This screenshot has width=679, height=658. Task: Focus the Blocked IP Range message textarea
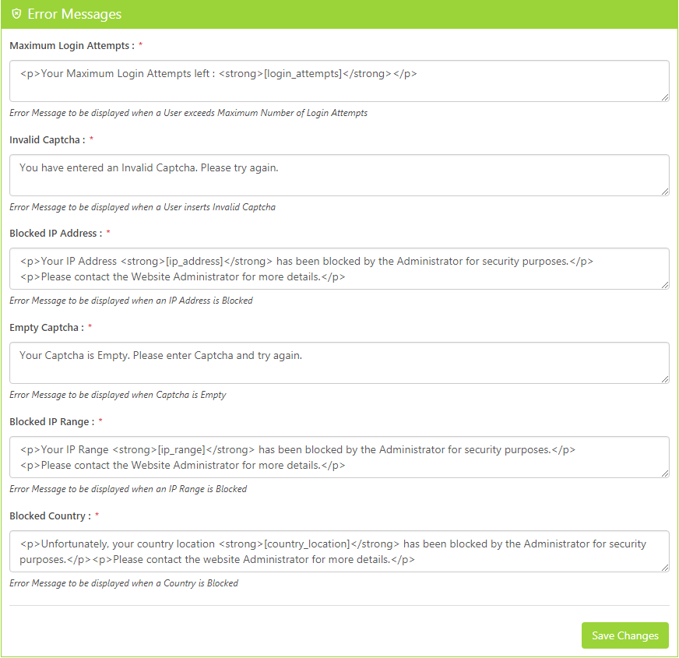coord(339,457)
